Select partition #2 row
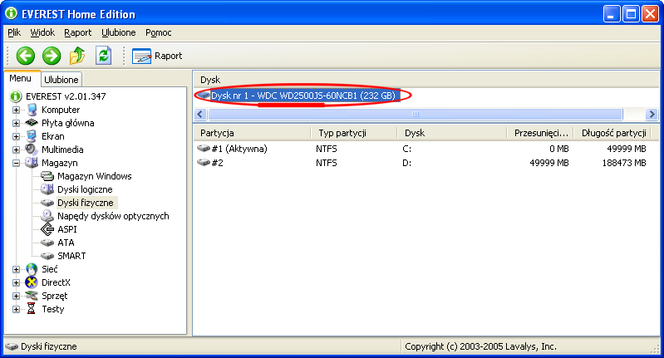664x358 pixels. pyautogui.click(x=422, y=163)
